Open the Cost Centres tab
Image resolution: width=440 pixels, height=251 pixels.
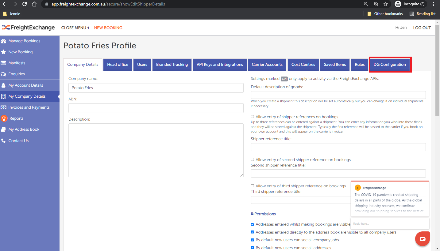[303, 65]
